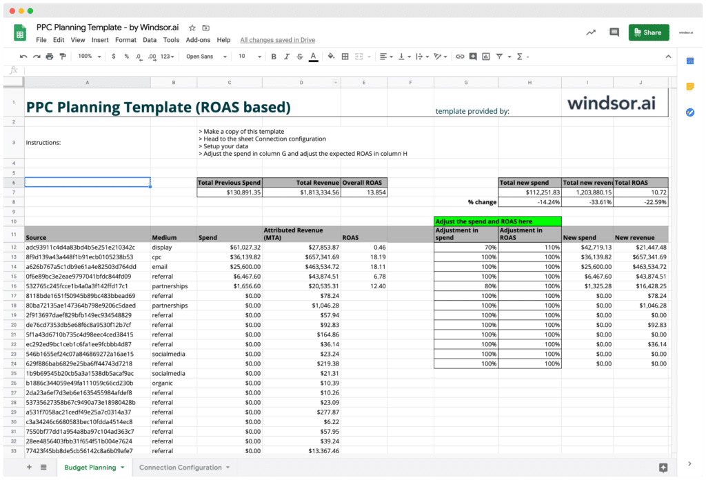Open the Help menu
Screen dimensions: 706x480
(223, 40)
